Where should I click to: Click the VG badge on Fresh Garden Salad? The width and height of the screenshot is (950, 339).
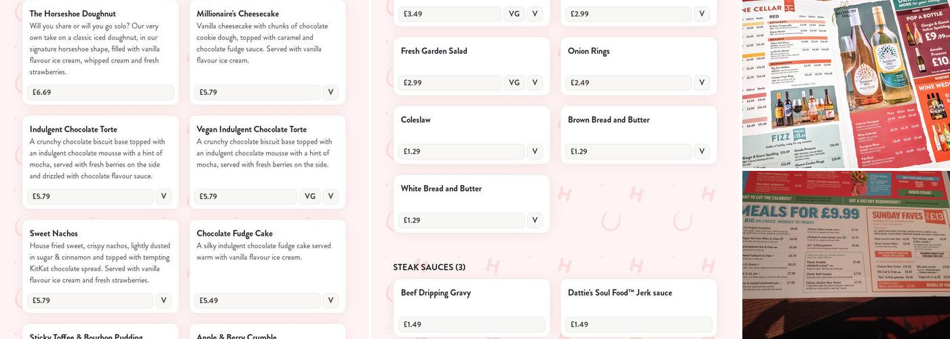coord(514,83)
